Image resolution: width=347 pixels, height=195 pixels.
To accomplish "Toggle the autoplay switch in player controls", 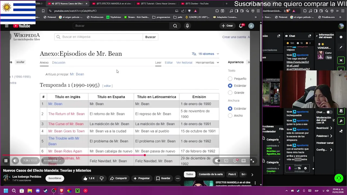I will (218, 161).
